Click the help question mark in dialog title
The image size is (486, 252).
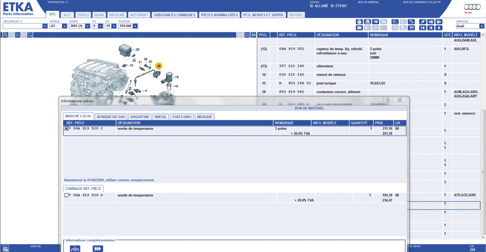click(388, 99)
